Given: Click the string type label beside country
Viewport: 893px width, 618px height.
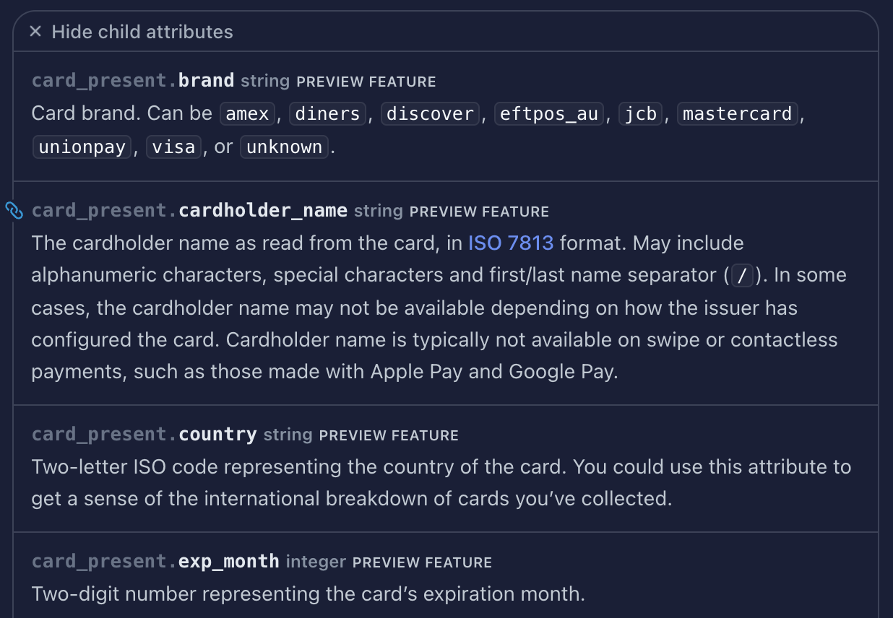Looking at the screenshot, I should coord(288,434).
